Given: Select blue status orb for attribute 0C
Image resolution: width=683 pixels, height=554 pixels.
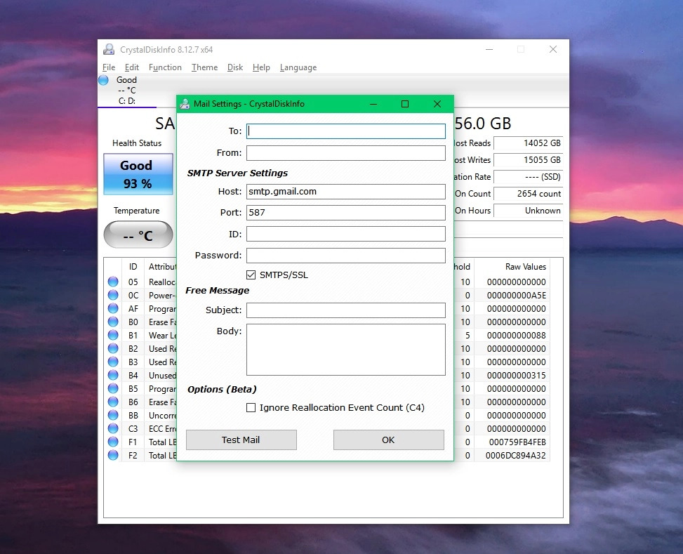Looking at the screenshot, I should 113,295.
